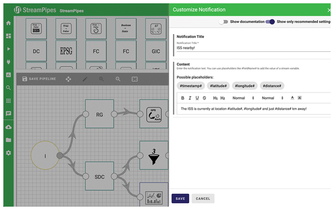Open the cloud download icon in sidebar

coord(8,127)
